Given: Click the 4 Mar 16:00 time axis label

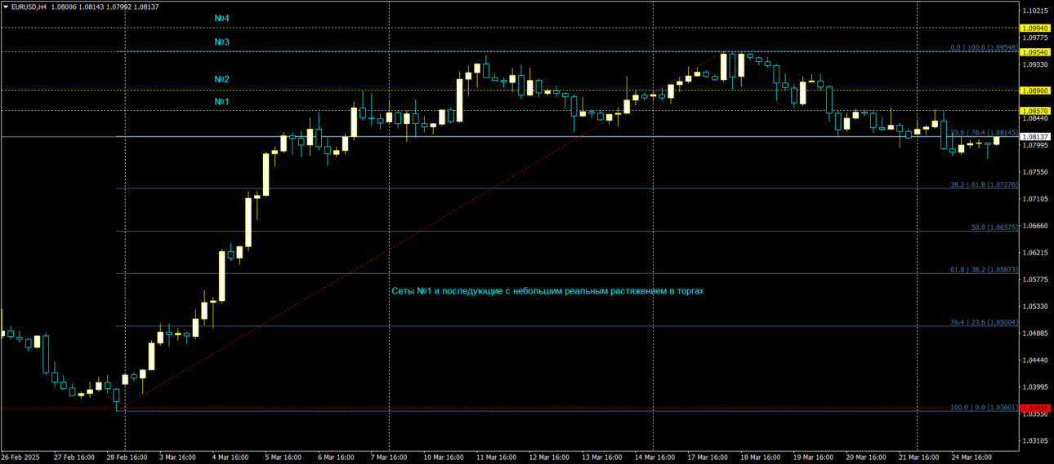Looking at the screenshot, I should 231,457.
